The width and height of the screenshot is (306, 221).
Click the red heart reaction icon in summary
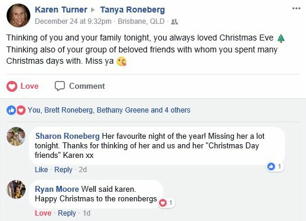coord(21,110)
